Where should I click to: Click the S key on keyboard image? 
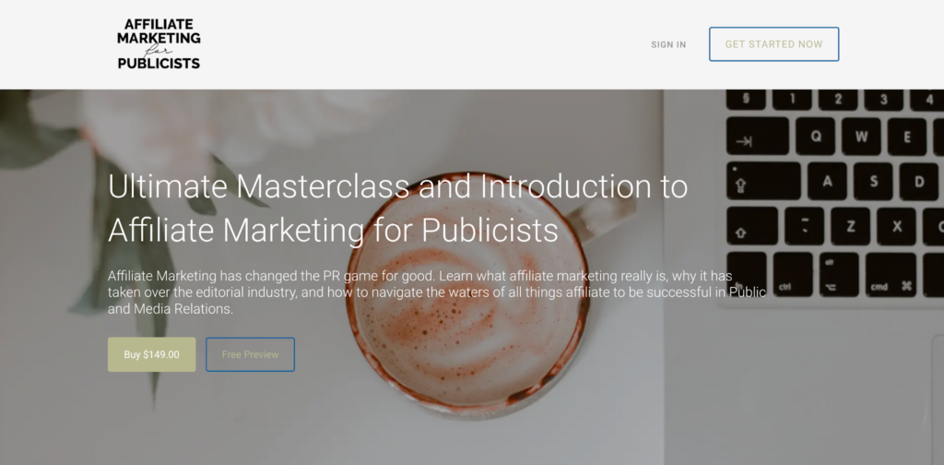pos(873,182)
